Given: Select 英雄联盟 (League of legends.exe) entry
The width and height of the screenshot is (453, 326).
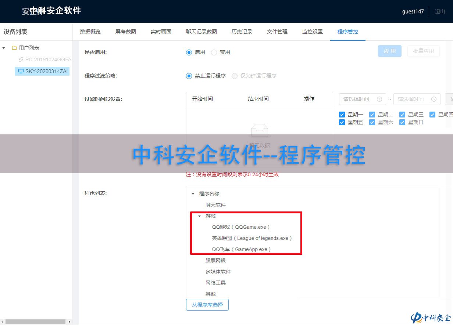Looking at the screenshot, I should tap(252, 238).
